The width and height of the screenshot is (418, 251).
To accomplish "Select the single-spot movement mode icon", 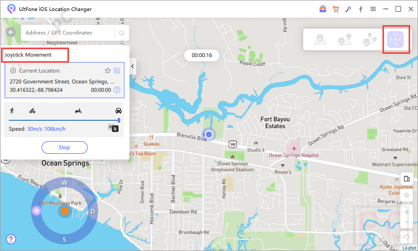I will pos(345,39).
